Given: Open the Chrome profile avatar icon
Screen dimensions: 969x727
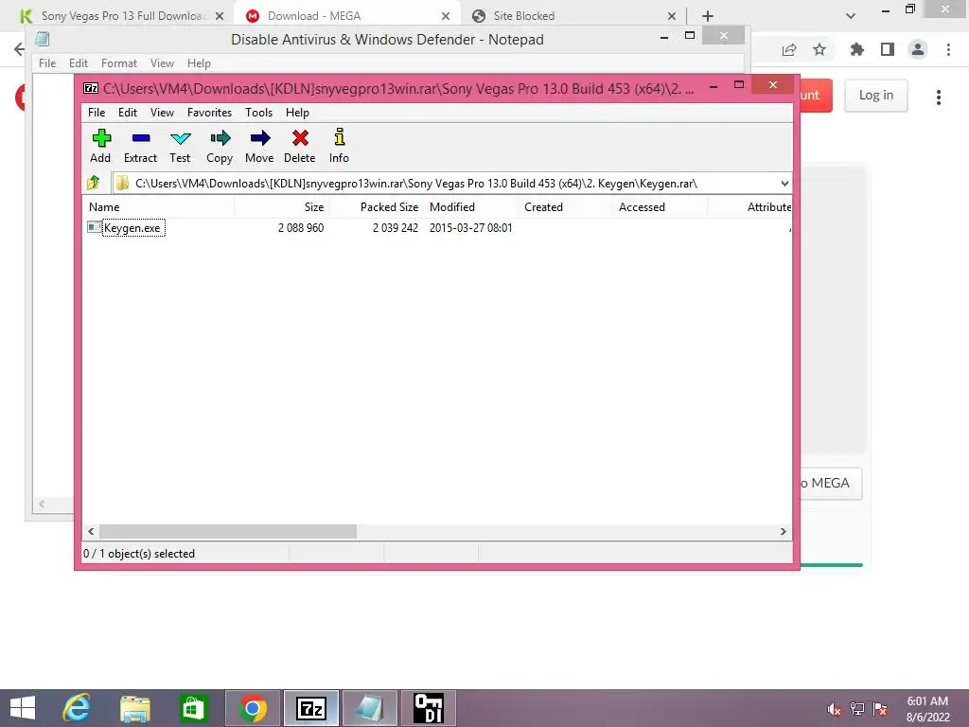Looking at the screenshot, I should pyautogui.click(x=918, y=49).
